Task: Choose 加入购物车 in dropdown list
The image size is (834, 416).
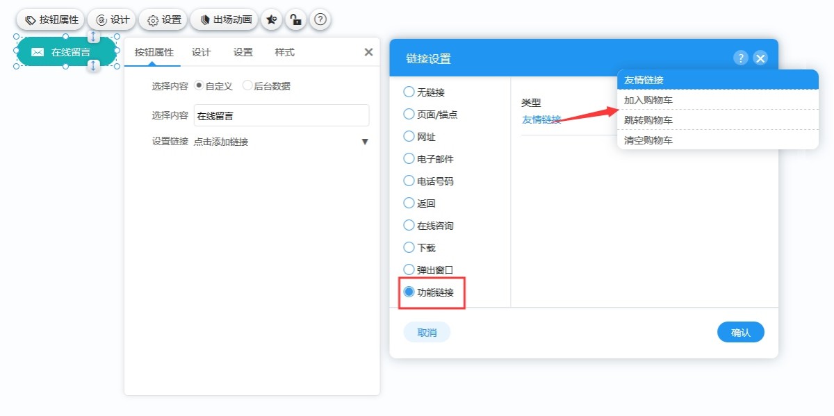Action: (x=718, y=100)
